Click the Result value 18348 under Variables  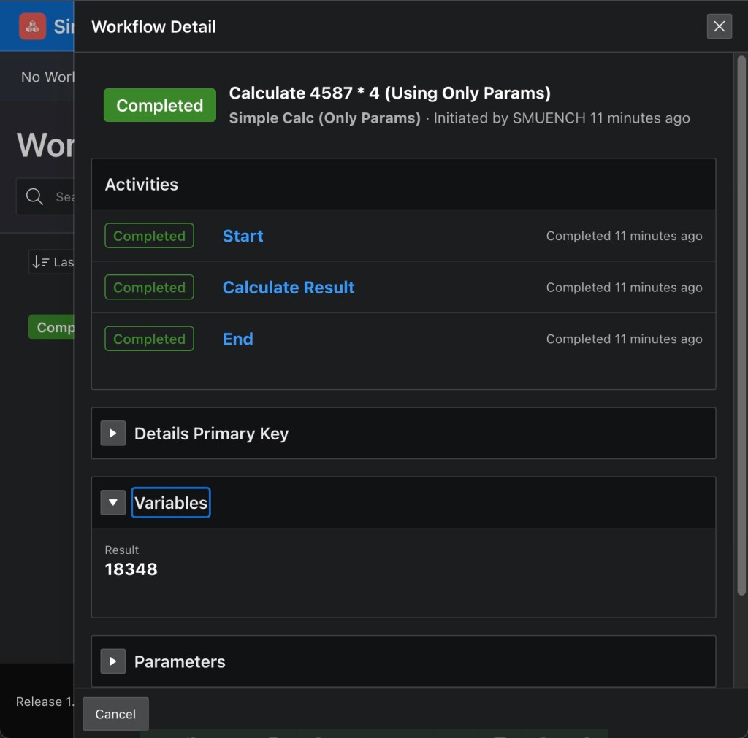[x=131, y=569]
